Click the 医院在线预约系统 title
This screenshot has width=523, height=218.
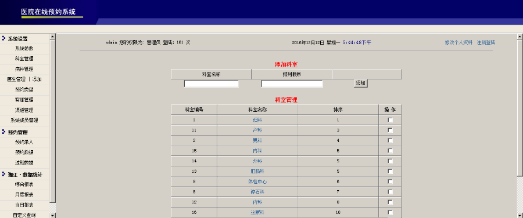[48, 12]
